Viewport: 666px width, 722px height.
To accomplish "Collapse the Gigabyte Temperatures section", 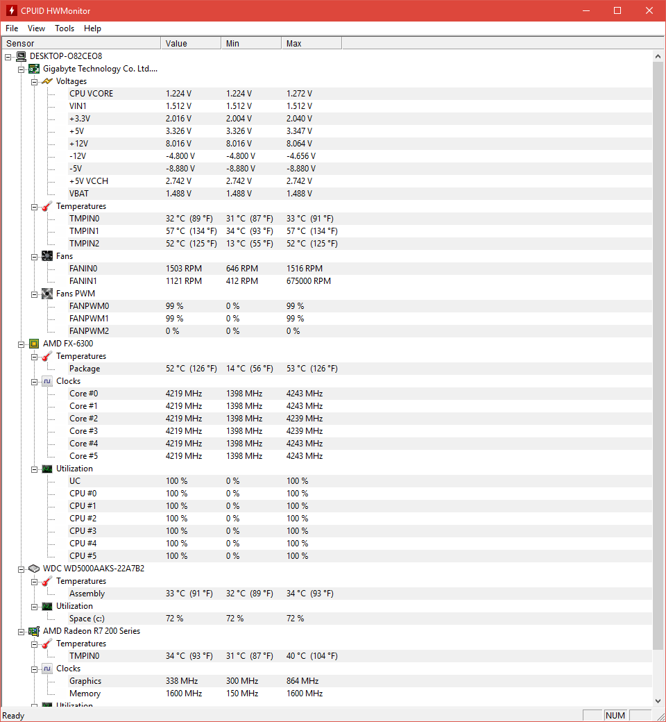I will [x=34, y=207].
